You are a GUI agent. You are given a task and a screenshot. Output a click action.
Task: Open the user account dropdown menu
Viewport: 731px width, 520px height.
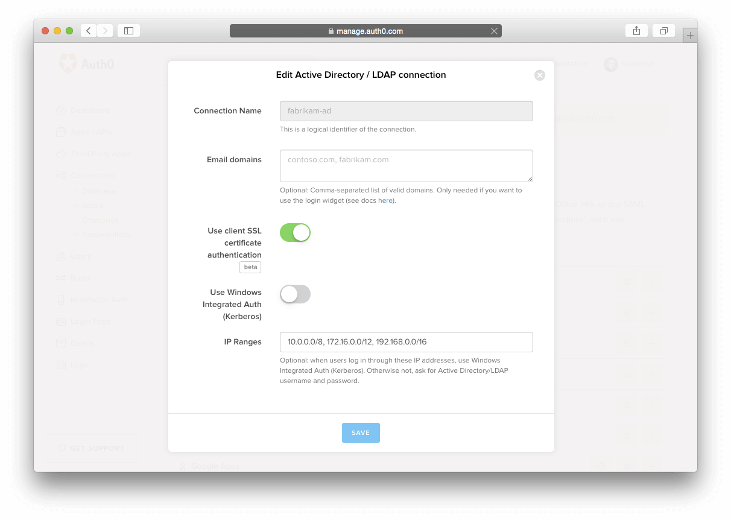point(633,65)
